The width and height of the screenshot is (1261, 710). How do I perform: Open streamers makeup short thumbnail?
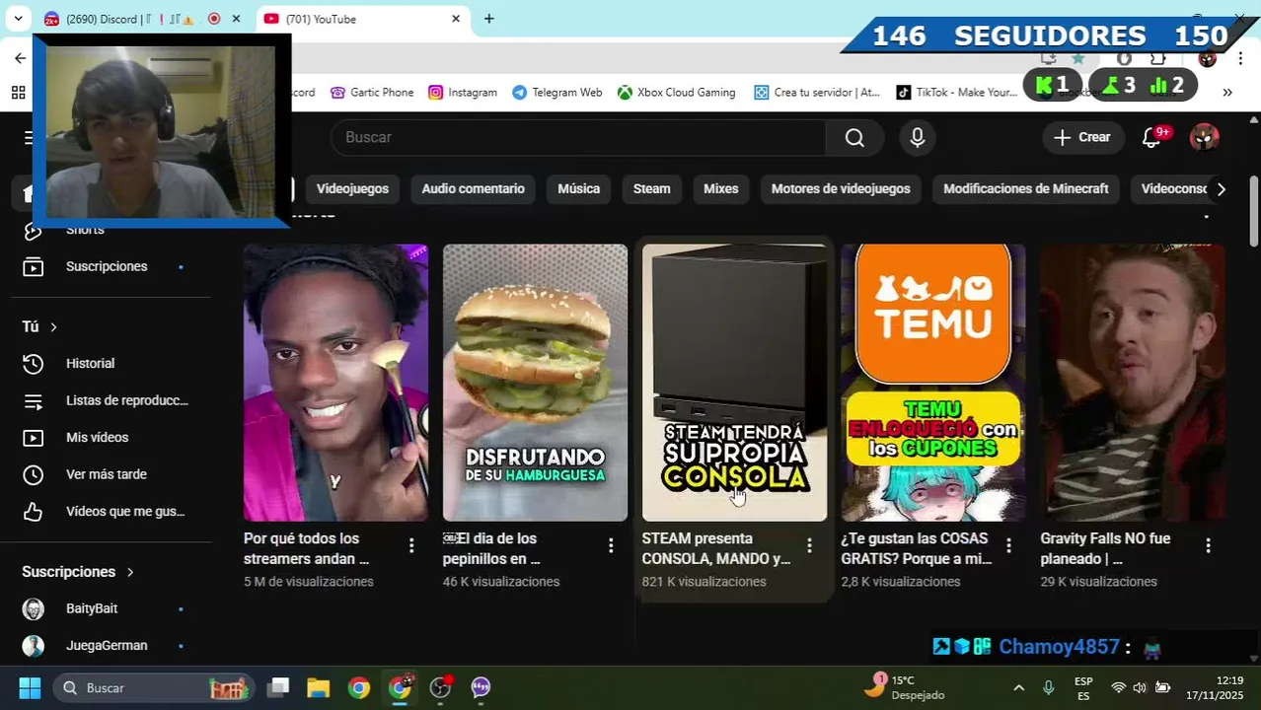(x=335, y=383)
